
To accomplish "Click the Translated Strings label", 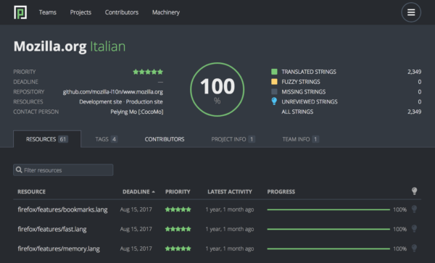I will click(x=309, y=72).
